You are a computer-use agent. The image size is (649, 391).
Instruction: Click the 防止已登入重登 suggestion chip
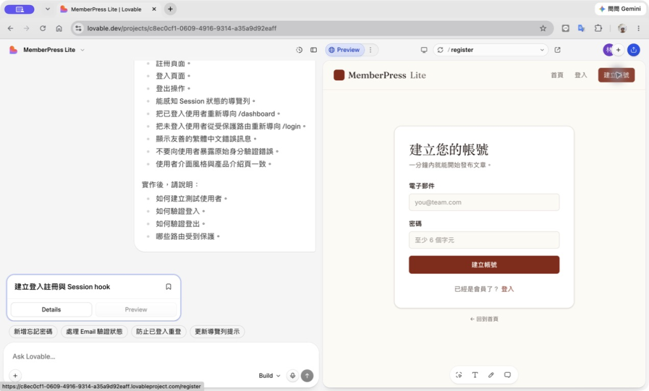coord(158,332)
